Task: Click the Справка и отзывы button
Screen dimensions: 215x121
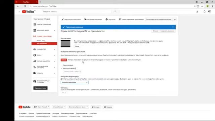Action: [40, 88]
